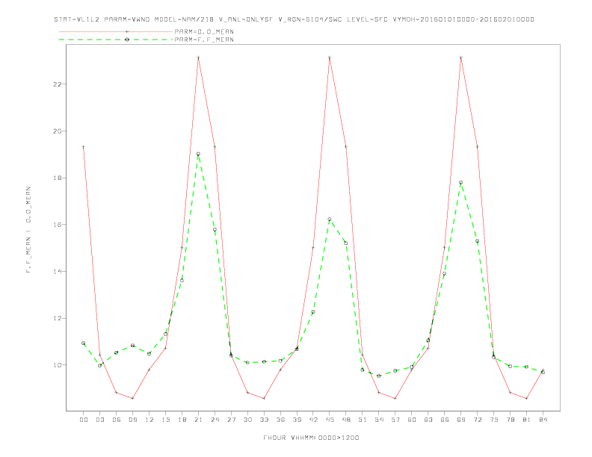
Task: Select x-axis forecast hour label 51
Action: click(363, 420)
